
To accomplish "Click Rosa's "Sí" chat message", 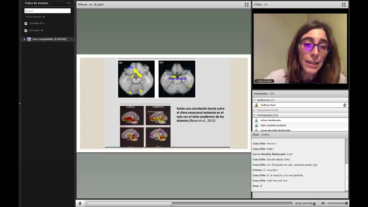I will (257, 186).
